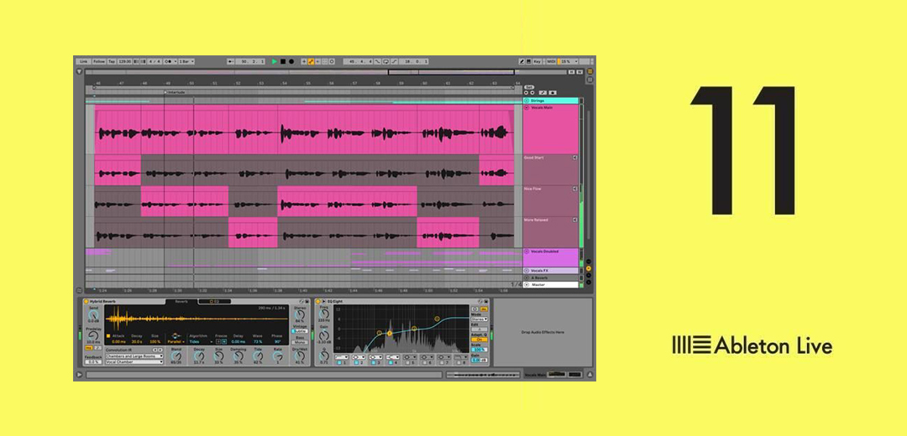
Task: Click the Key map mode button
Action: tap(537, 61)
